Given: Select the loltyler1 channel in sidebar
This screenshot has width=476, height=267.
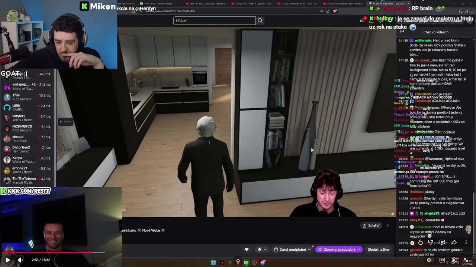Looking at the screenshot, I should click(27, 118).
